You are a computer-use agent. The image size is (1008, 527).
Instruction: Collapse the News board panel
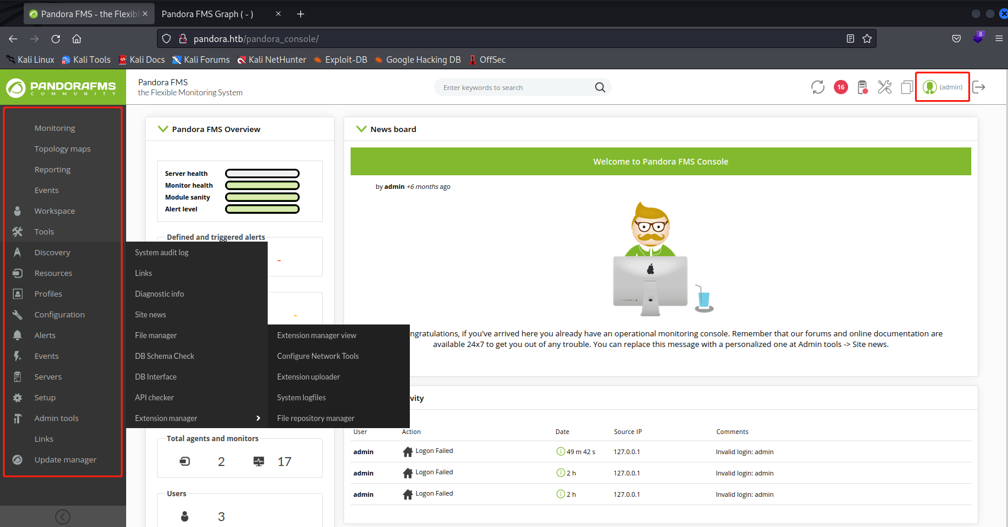(361, 129)
